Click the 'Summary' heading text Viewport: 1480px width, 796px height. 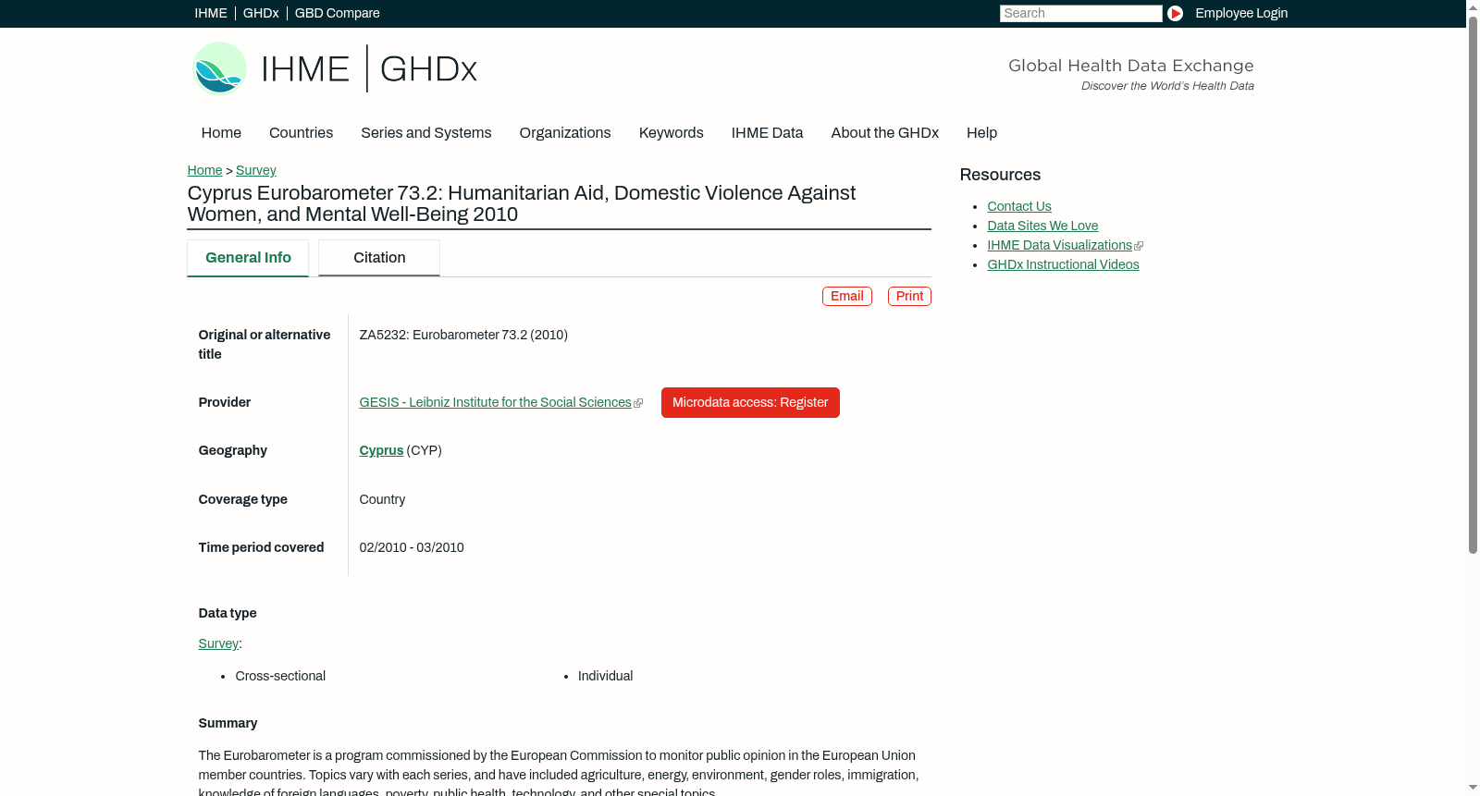[x=228, y=723]
